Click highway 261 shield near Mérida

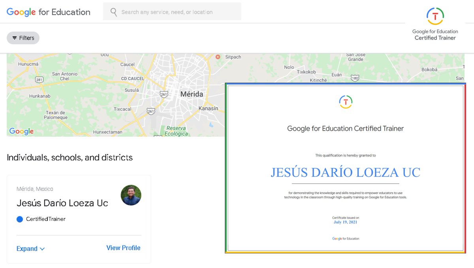[x=164, y=94]
